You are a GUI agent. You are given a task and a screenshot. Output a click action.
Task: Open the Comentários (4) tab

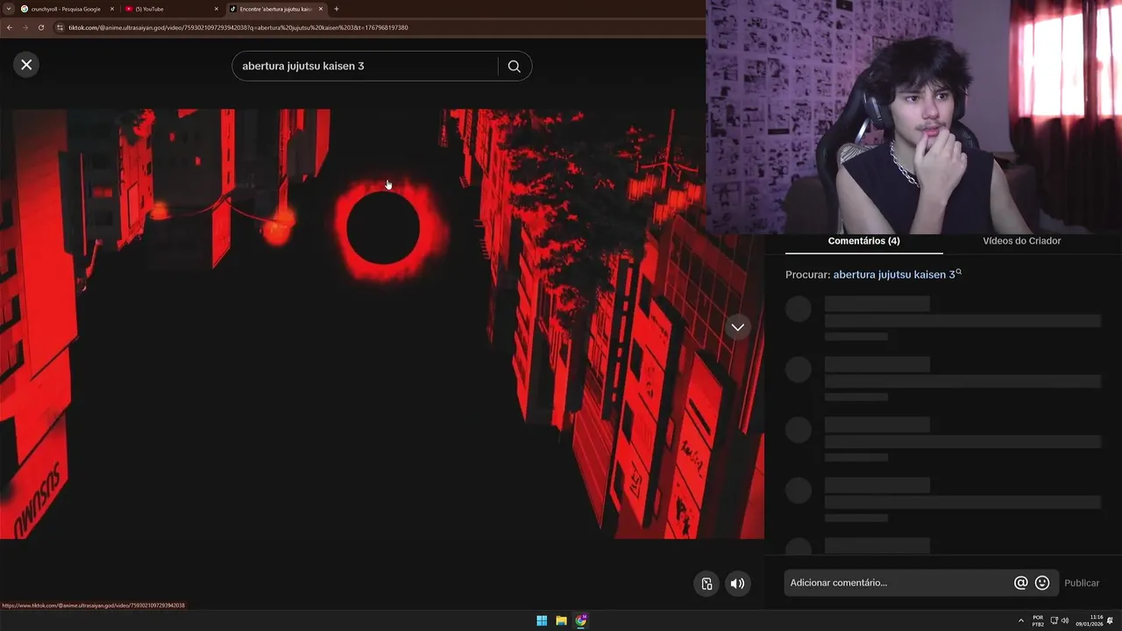pos(863,241)
